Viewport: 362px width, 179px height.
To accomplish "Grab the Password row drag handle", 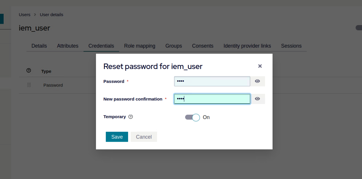I will pyautogui.click(x=29, y=85).
